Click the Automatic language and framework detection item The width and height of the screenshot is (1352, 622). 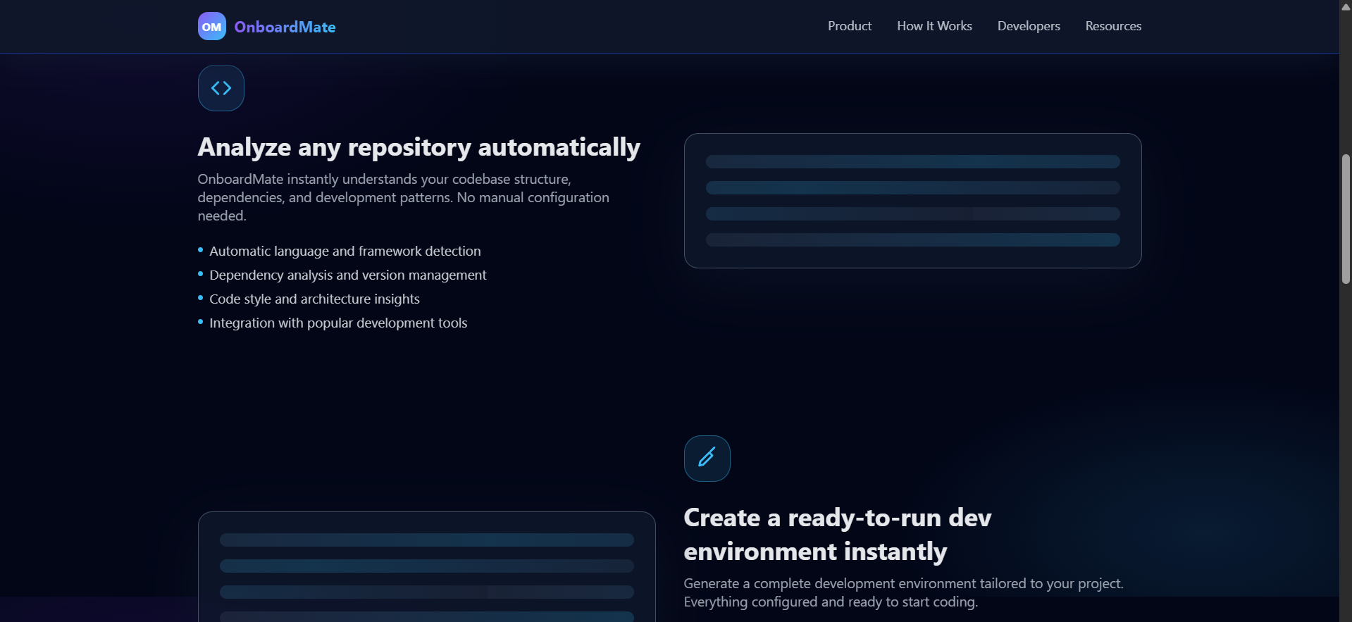coord(345,251)
